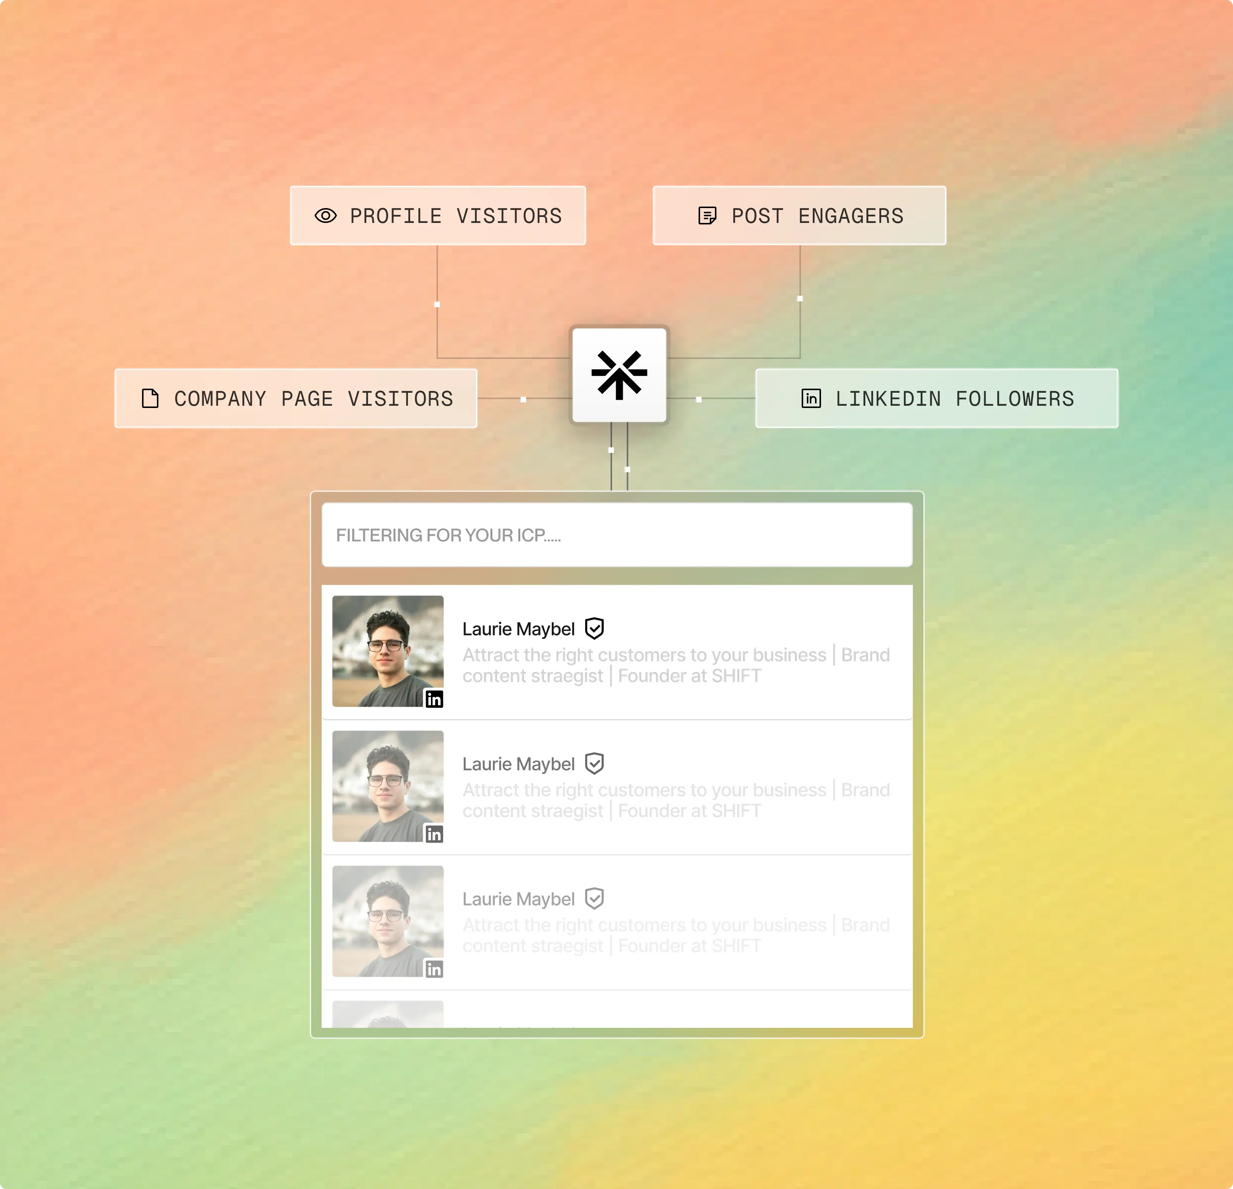Click the verified shield beside the second Laurie Maybel
The image size is (1233, 1189).
point(595,763)
